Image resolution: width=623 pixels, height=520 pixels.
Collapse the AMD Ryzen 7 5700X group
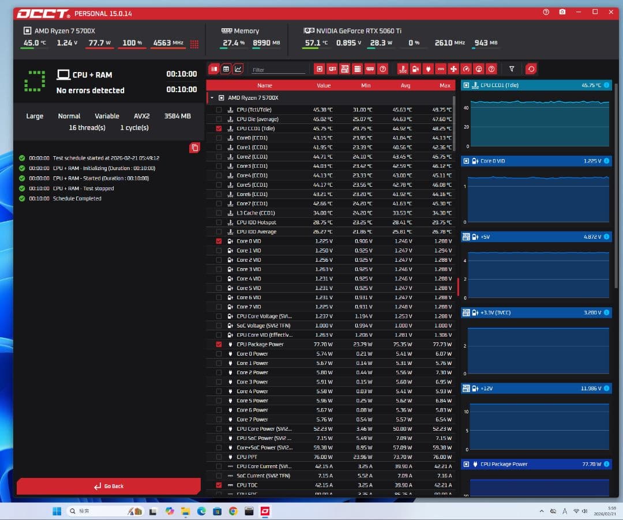click(212, 98)
